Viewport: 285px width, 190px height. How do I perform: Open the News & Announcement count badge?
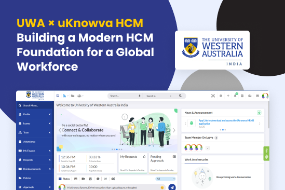click(x=259, y=113)
